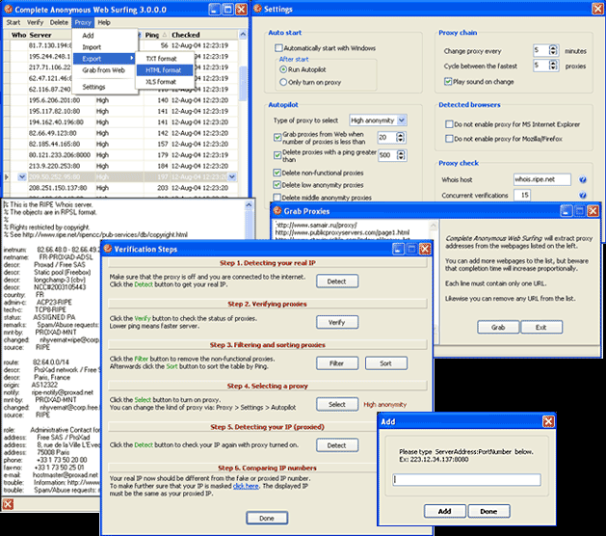The width and height of the screenshot is (606, 536).
Task: Toggle Delete middle anonymity proxies checkbox
Action: (x=277, y=198)
